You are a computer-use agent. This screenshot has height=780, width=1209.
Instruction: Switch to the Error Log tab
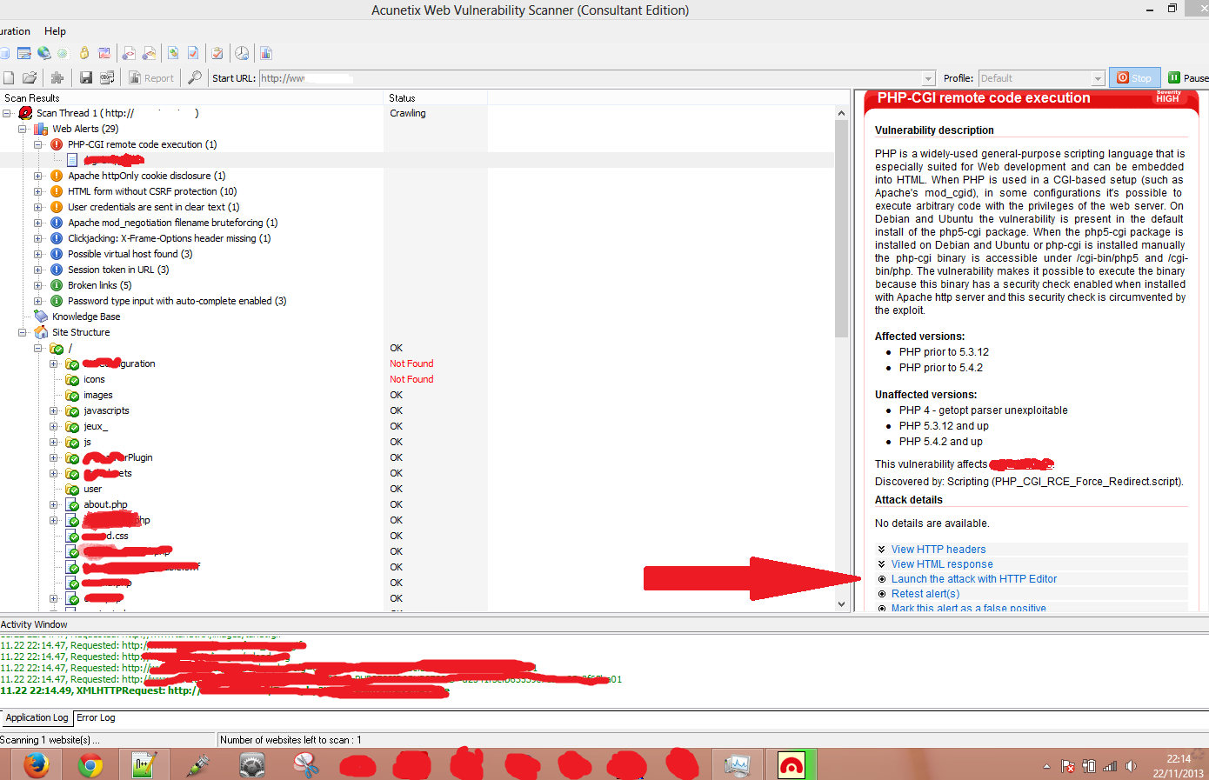point(96,718)
